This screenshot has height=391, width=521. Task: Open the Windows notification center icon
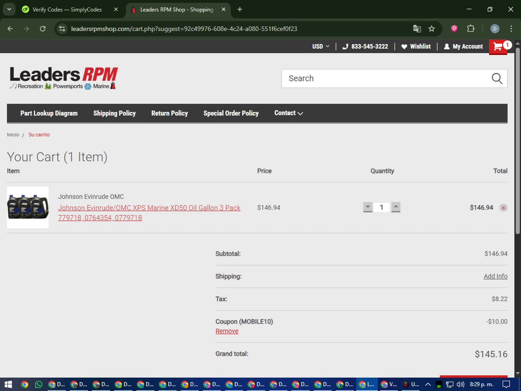click(506, 384)
